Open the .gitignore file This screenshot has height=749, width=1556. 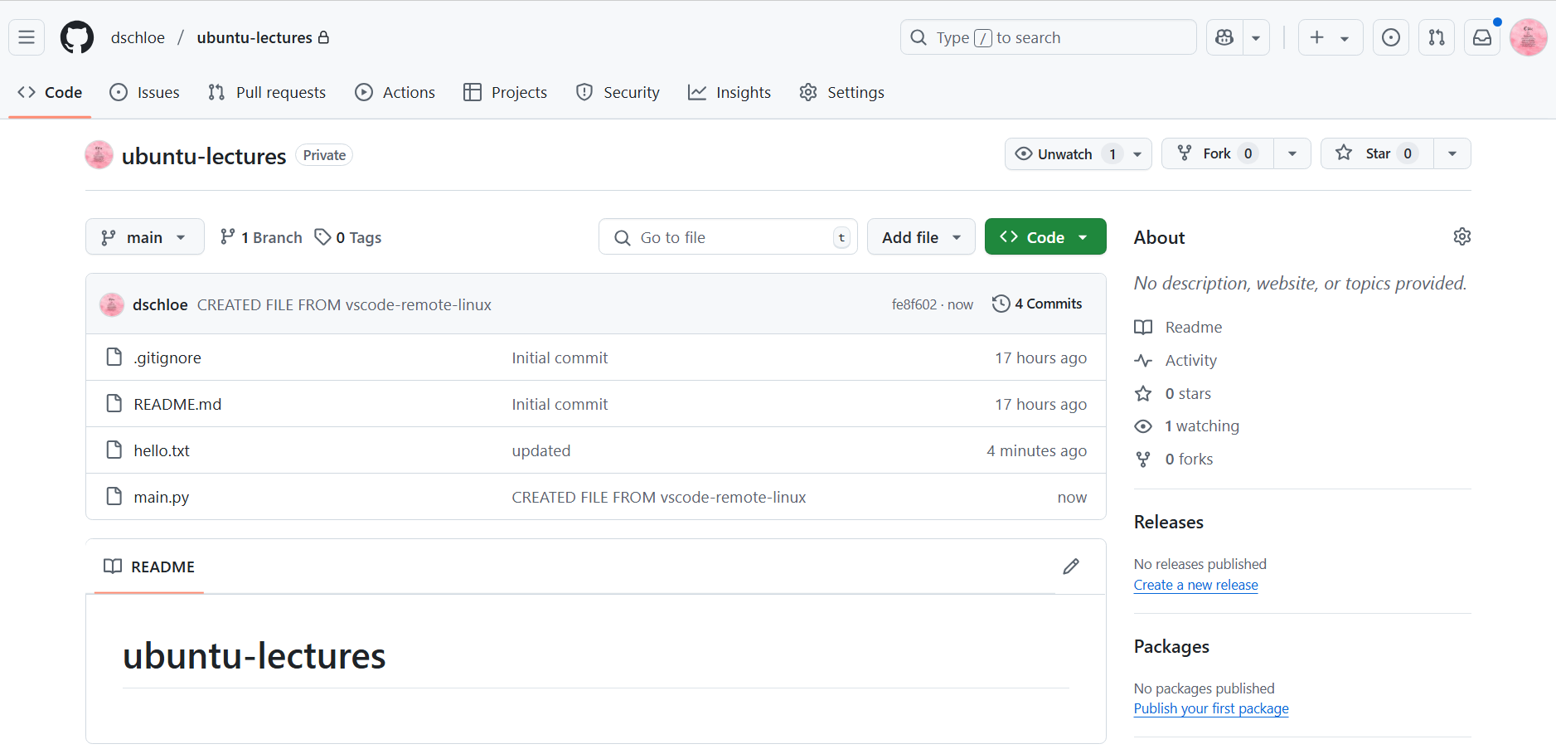tap(167, 357)
